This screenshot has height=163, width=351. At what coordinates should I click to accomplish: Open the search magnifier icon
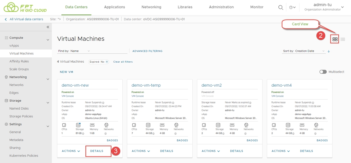click(280, 7)
